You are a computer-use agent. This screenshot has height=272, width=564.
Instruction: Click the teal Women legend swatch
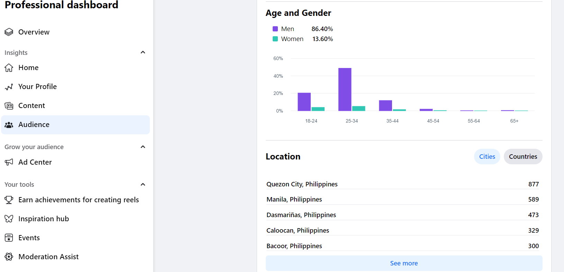coord(275,39)
